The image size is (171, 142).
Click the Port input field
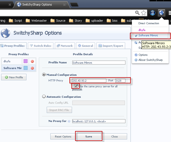tap(120, 81)
